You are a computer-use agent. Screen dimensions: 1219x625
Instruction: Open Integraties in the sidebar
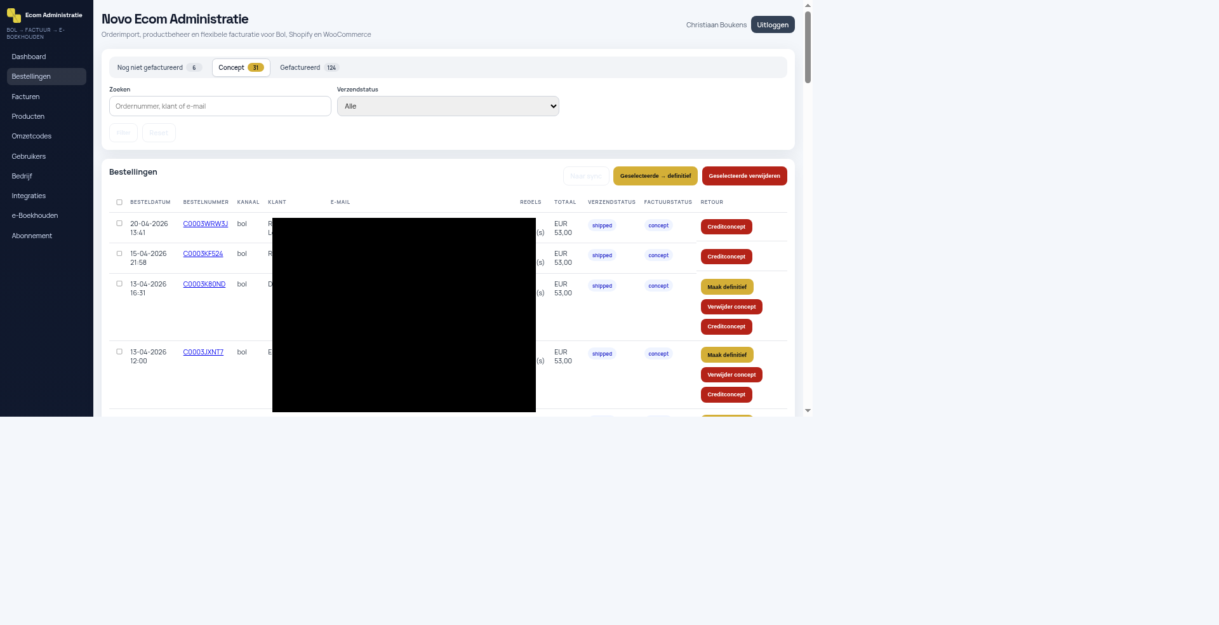pos(46,196)
